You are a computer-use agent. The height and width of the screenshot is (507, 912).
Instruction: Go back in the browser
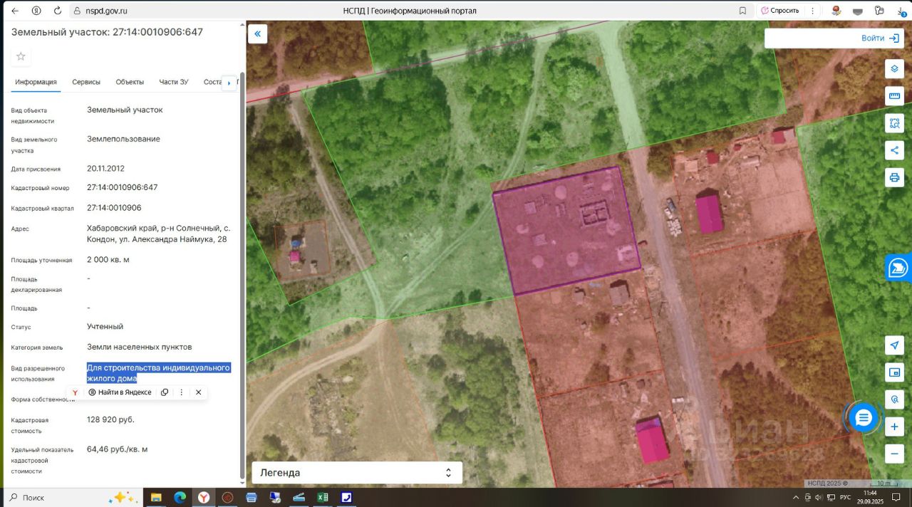pos(15,11)
